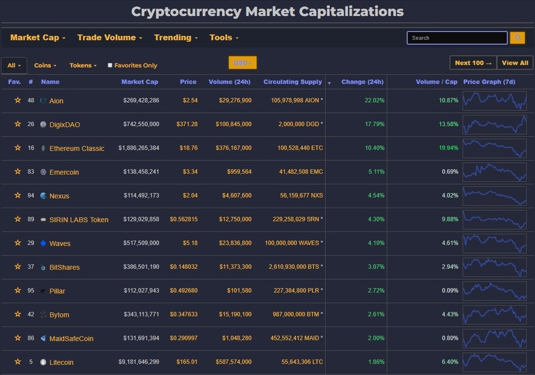The image size is (535, 375).
Task: Open the Trade Volume menu
Action: 110,37
